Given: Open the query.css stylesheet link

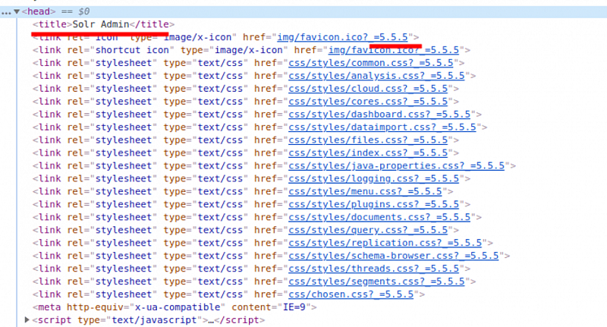Looking at the screenshot, I should click(368, 230).
